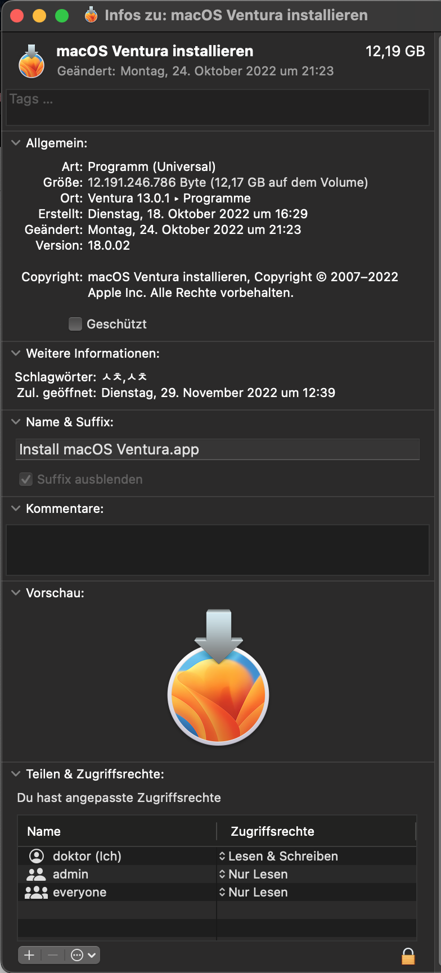441x973 pixels.
Task: Sort by the Name column header
Action: pos(117,831)
